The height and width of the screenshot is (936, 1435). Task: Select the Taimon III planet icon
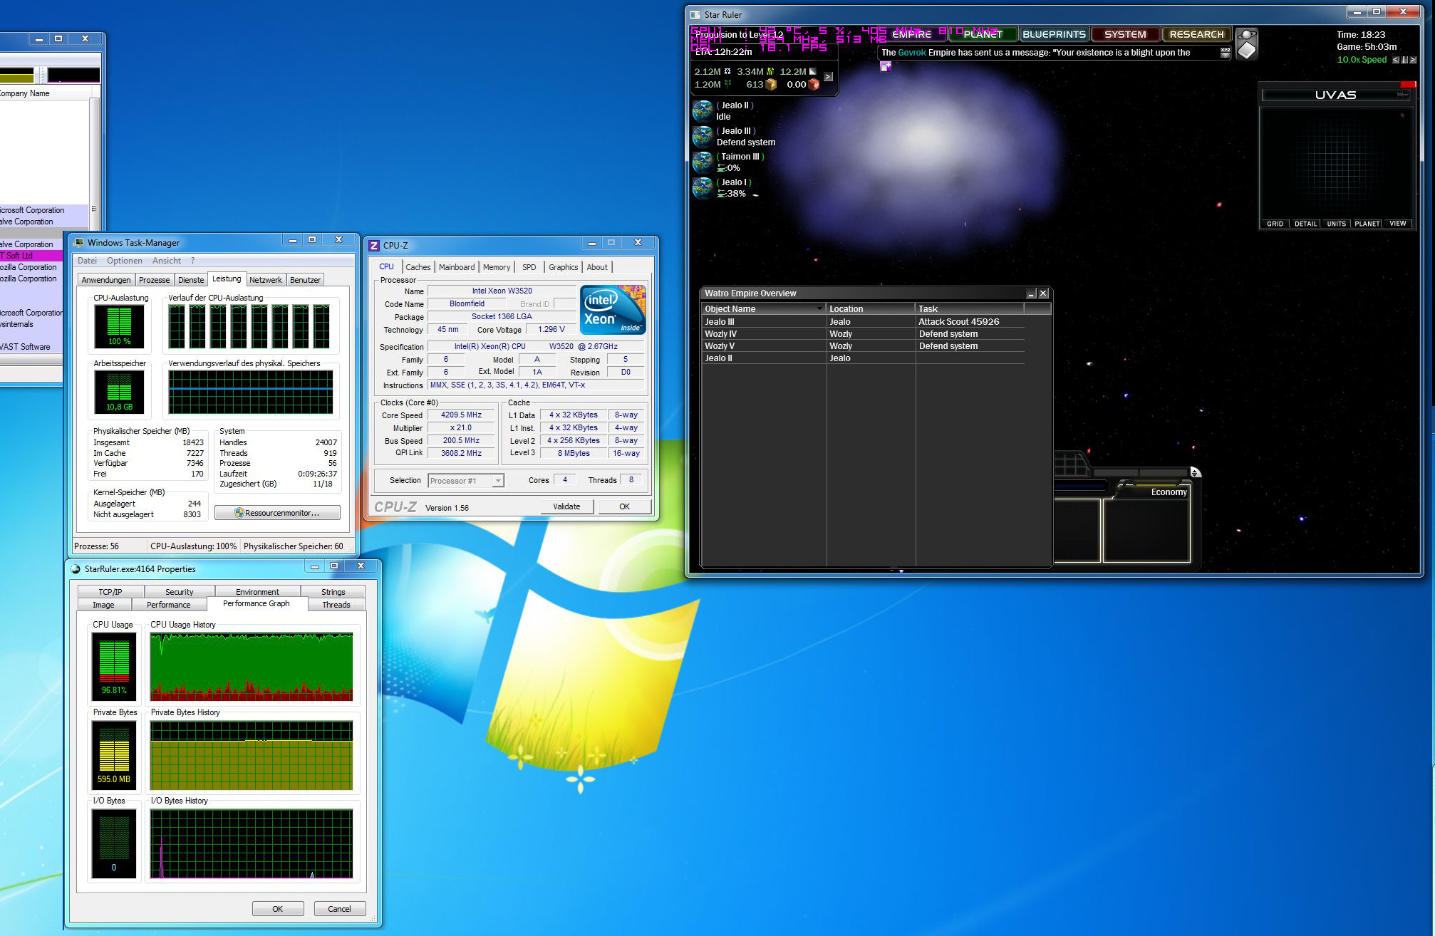703,162
